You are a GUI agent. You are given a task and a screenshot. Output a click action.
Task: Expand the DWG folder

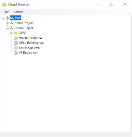click(12, 33)
